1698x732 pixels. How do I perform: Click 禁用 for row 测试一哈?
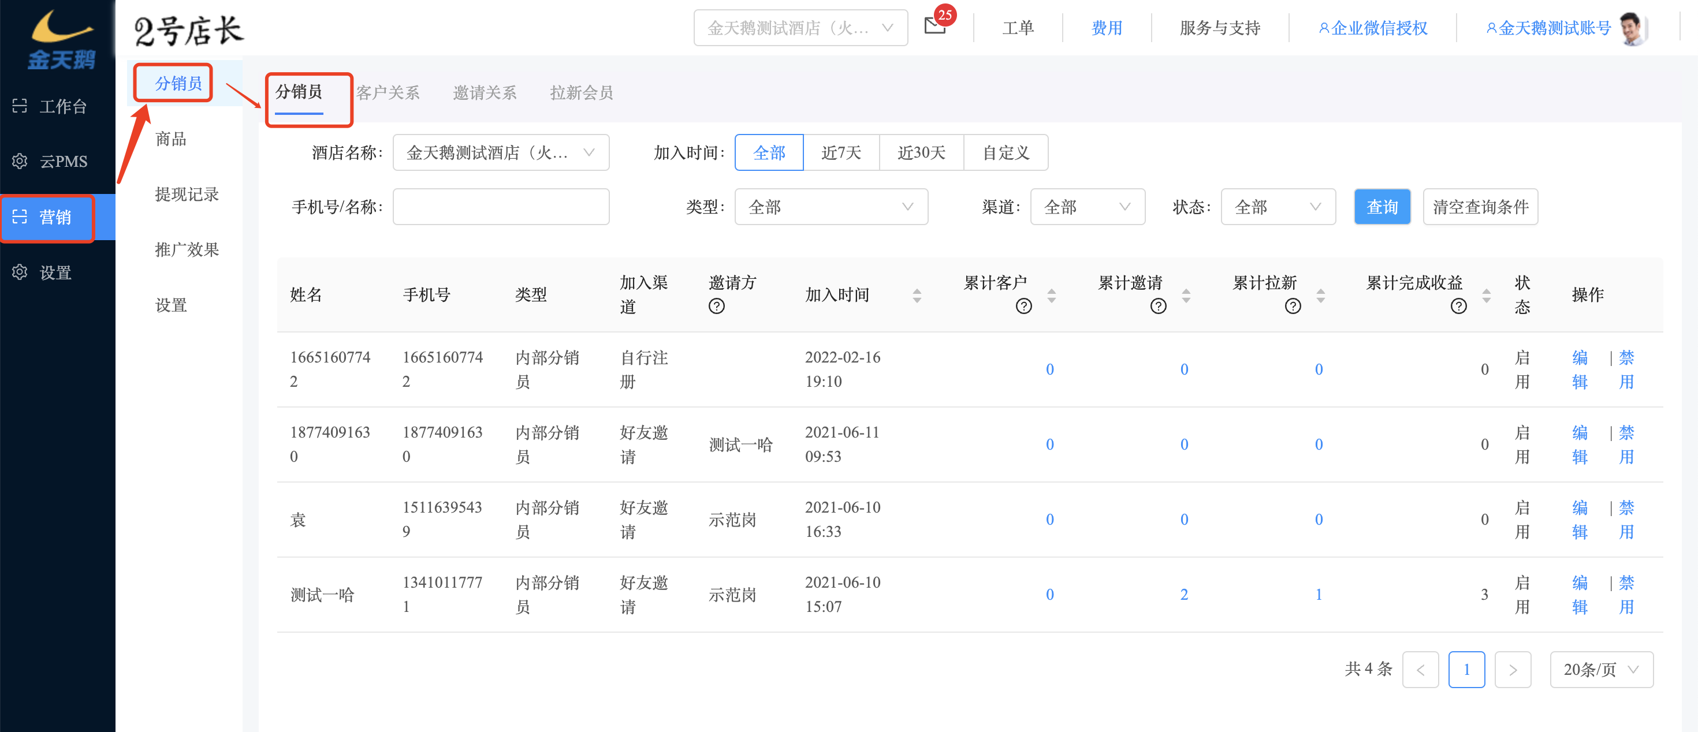point(1626,595)
